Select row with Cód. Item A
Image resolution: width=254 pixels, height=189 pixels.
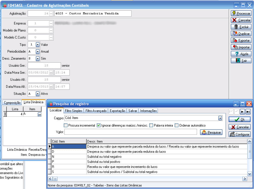coord(148,147)
